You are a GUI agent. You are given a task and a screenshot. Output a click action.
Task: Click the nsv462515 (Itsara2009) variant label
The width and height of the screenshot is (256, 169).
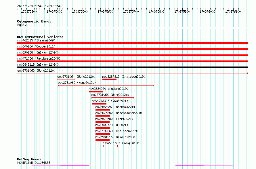(x=36, y=40)
